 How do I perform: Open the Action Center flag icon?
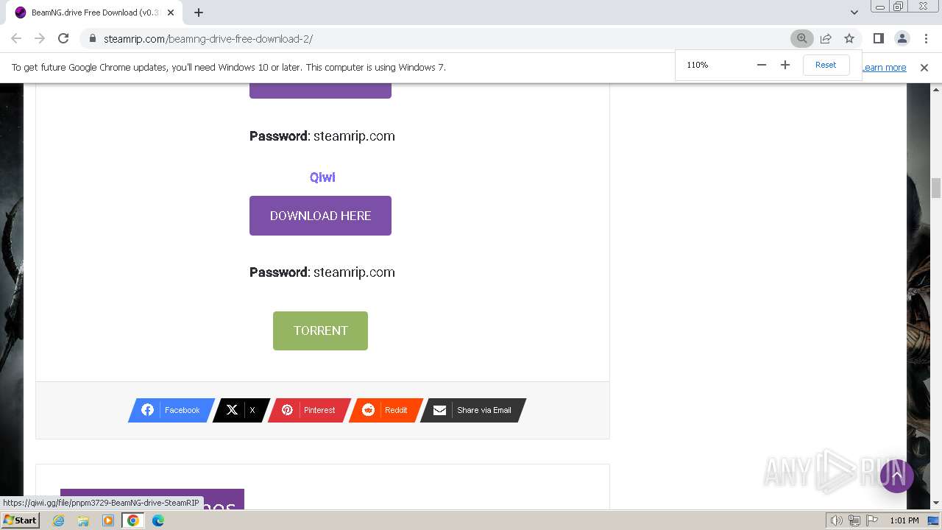871,520
